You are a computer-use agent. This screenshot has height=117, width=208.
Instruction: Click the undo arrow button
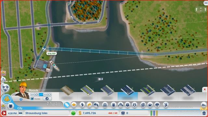tap(47, 98)
